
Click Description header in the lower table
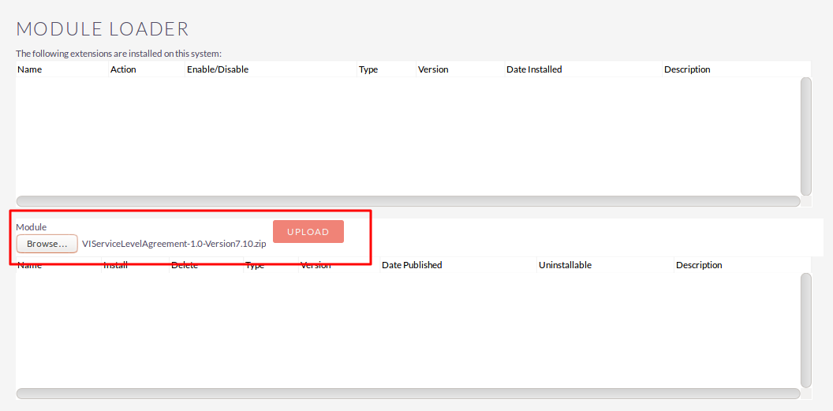699,264
